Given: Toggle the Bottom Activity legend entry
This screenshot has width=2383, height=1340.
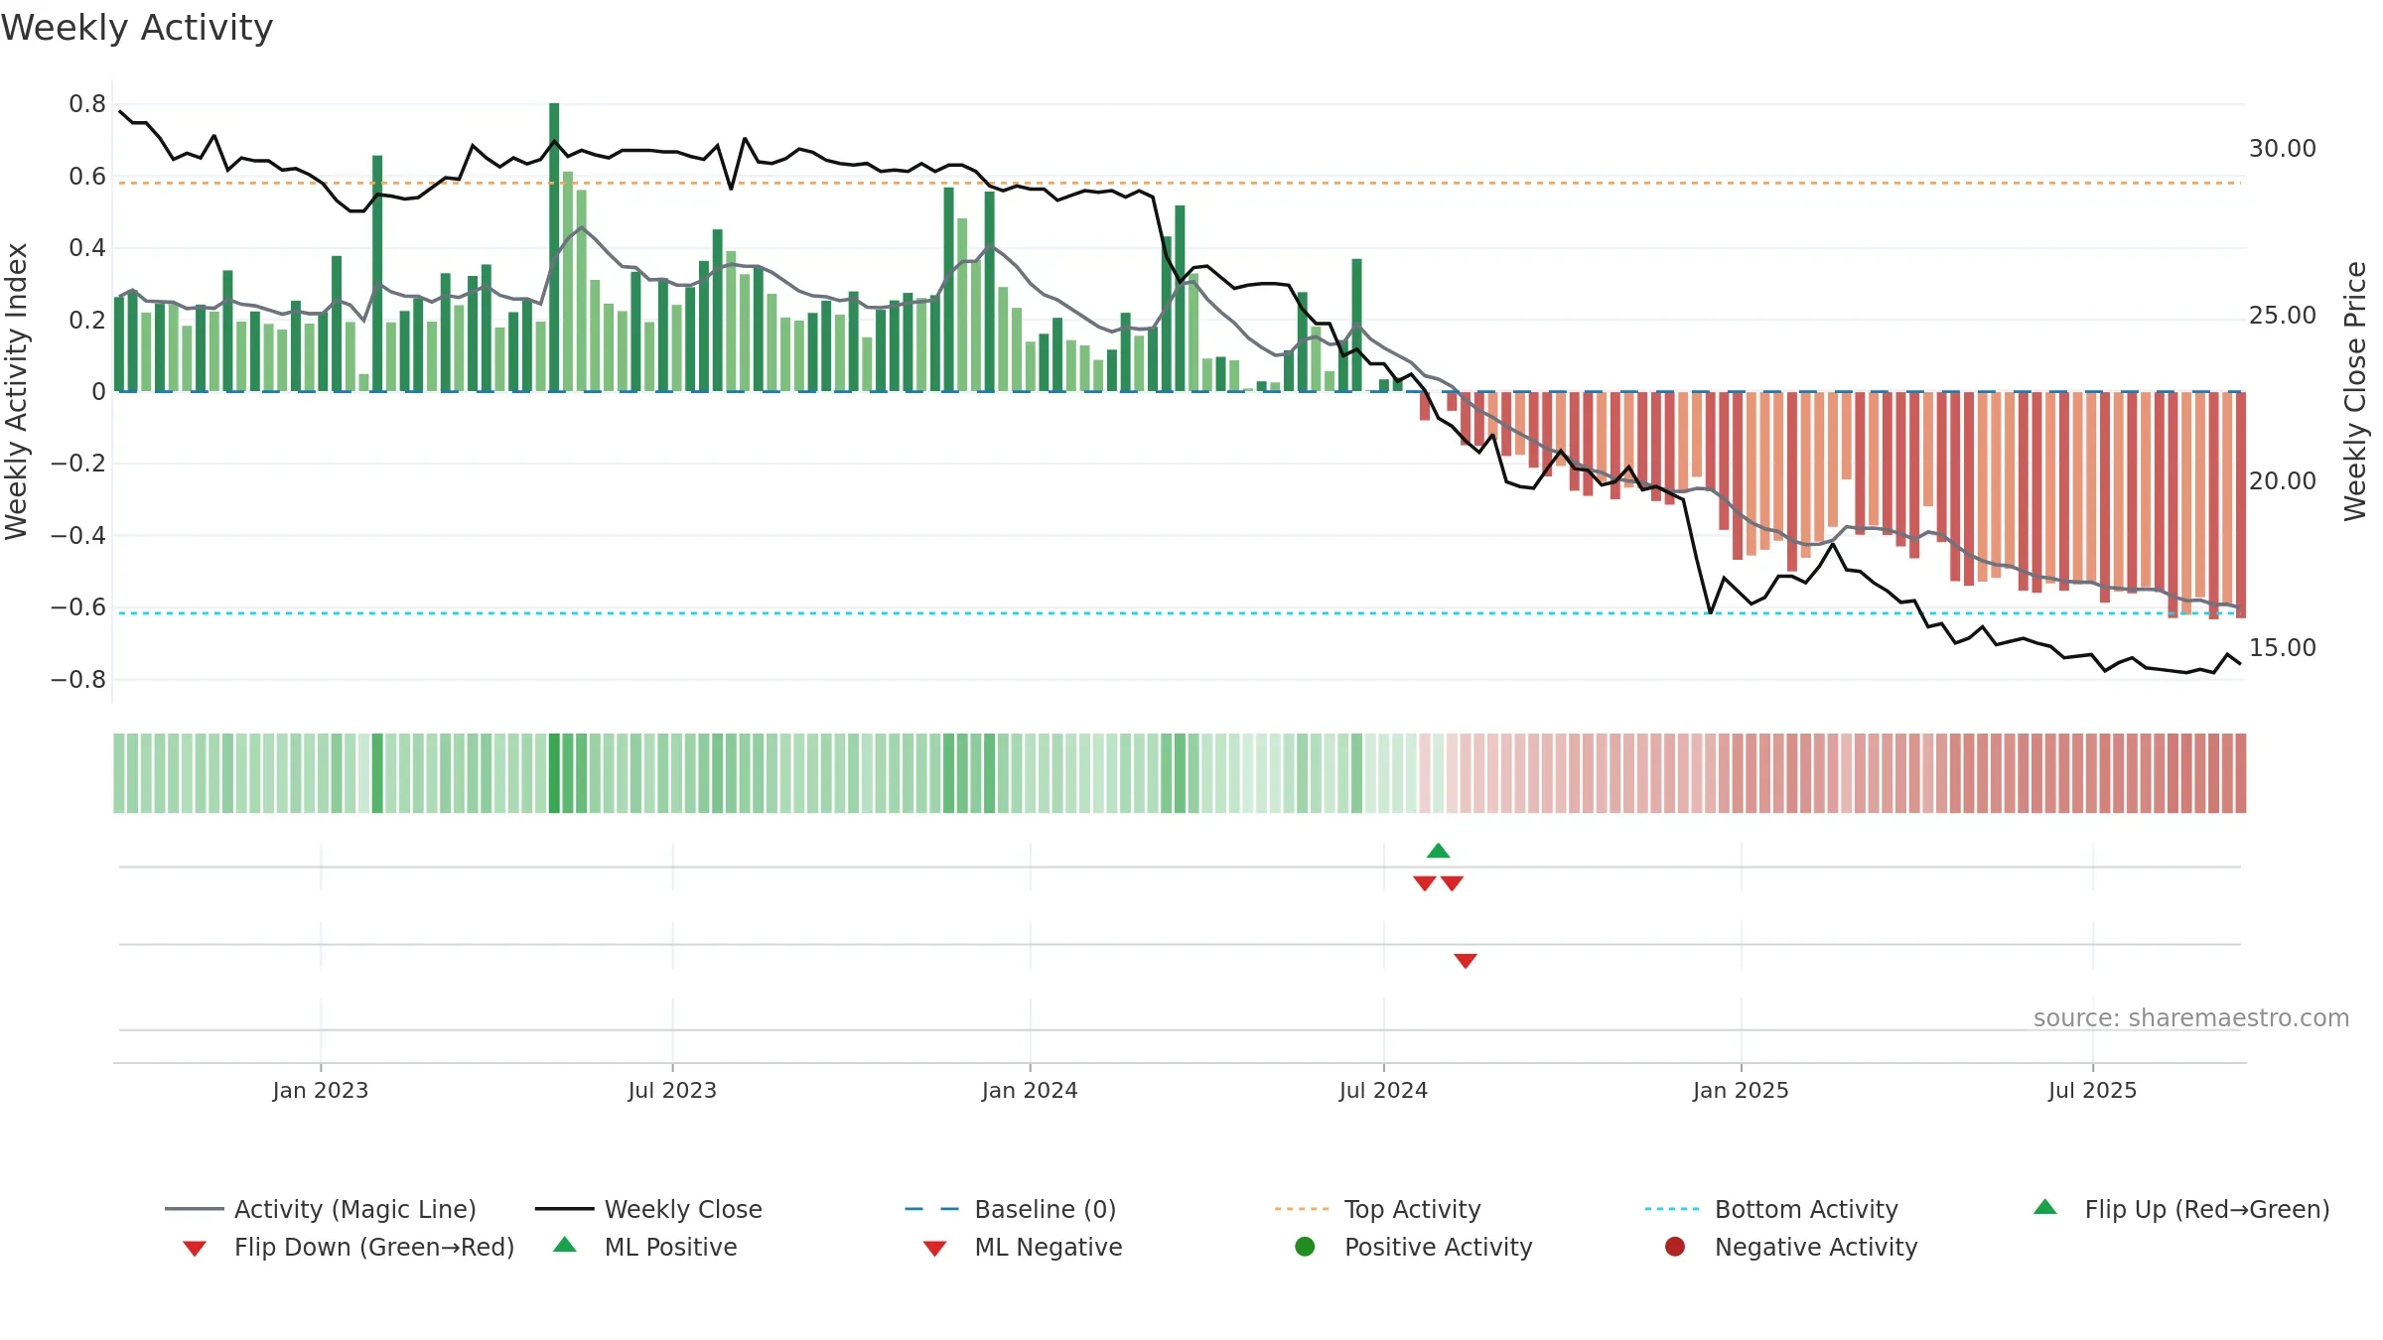Looking at the screenshot, I should click(x=1771, y=1209).
